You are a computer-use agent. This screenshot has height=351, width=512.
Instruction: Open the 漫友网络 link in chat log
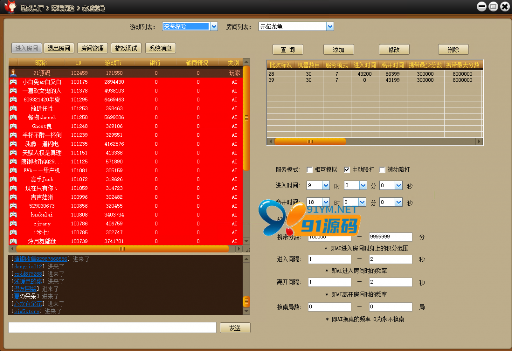[25, 289]
